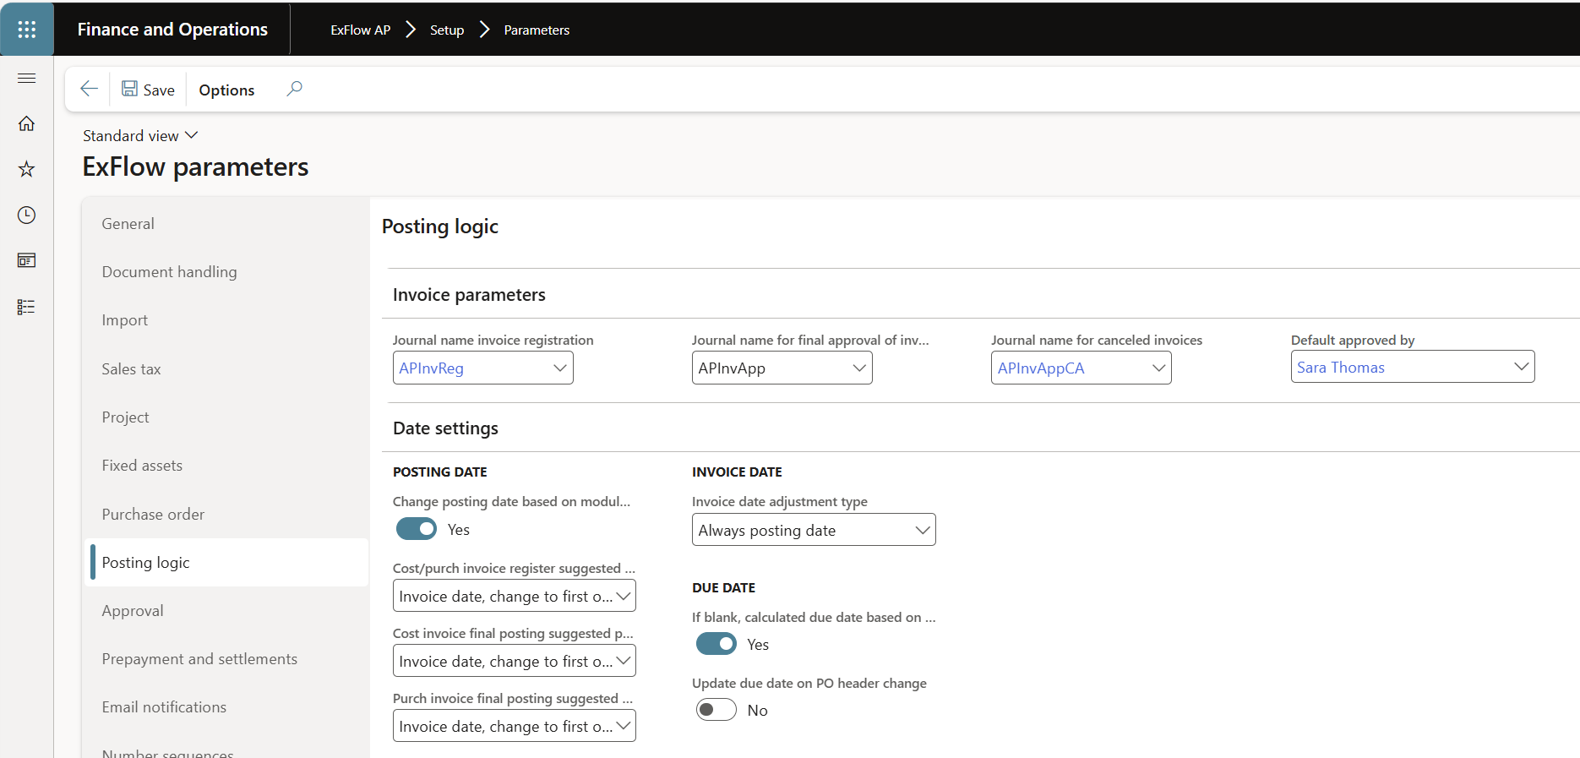Switch to the Approval tab

click(133, 610)
